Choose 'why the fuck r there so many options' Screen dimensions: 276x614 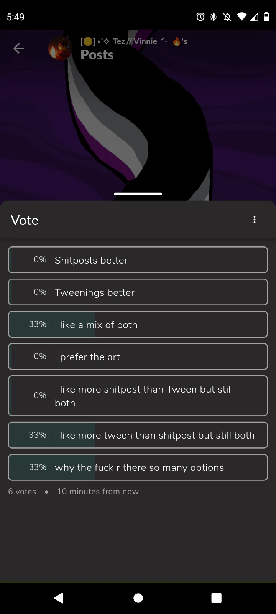138,467
